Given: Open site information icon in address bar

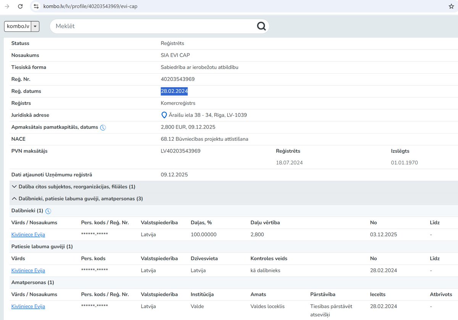Looking at the screenshot, I should pyautogui.click(x=36, y=6).
